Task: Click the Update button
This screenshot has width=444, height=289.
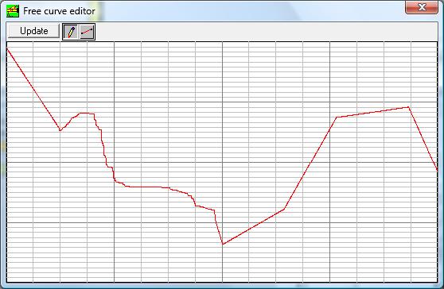Action: 33,31
